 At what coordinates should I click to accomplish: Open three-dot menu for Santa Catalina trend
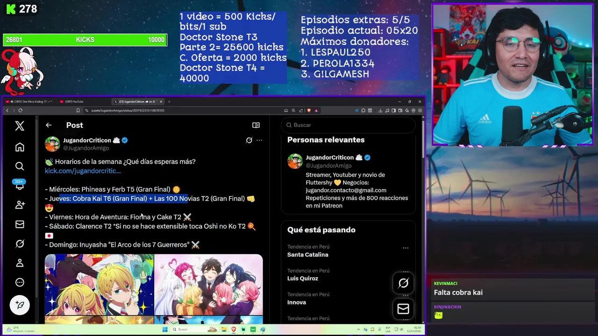[406, 248]
